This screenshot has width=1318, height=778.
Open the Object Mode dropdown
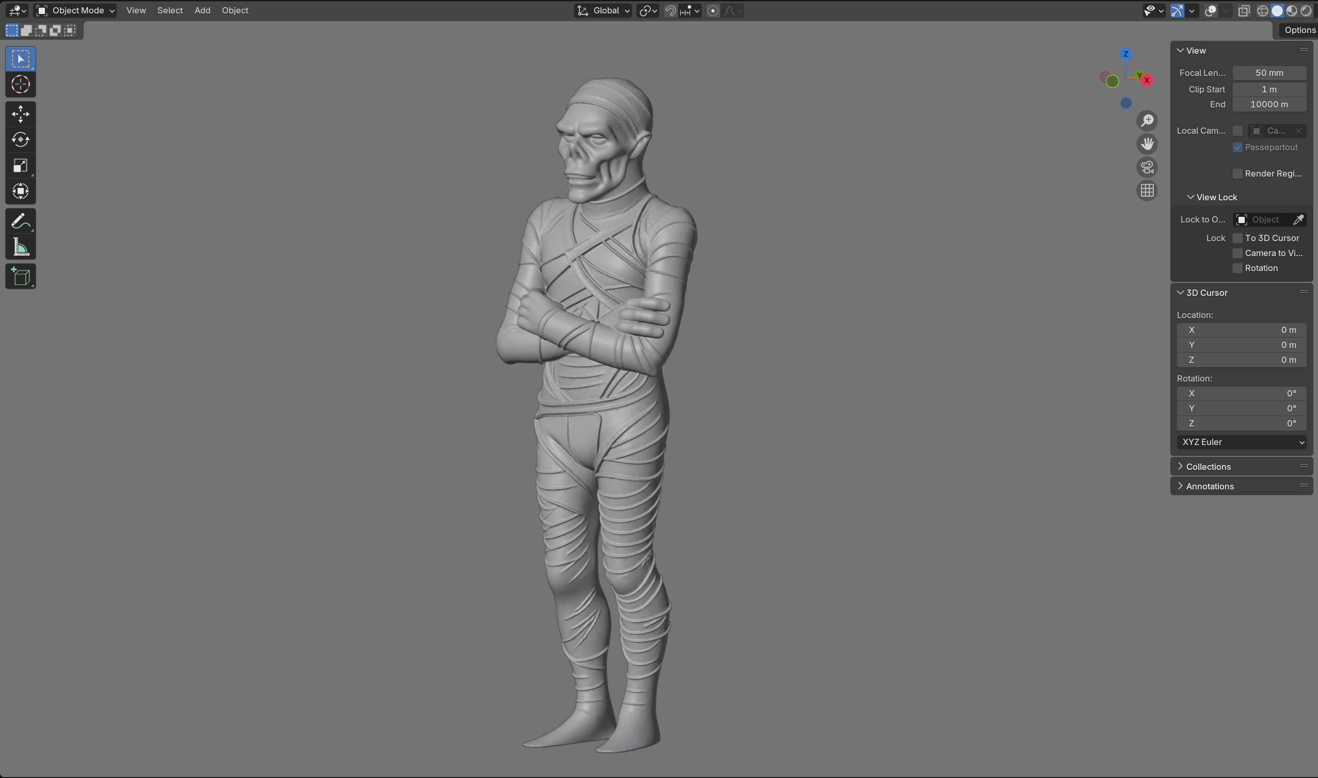click(x=75, y=10)
